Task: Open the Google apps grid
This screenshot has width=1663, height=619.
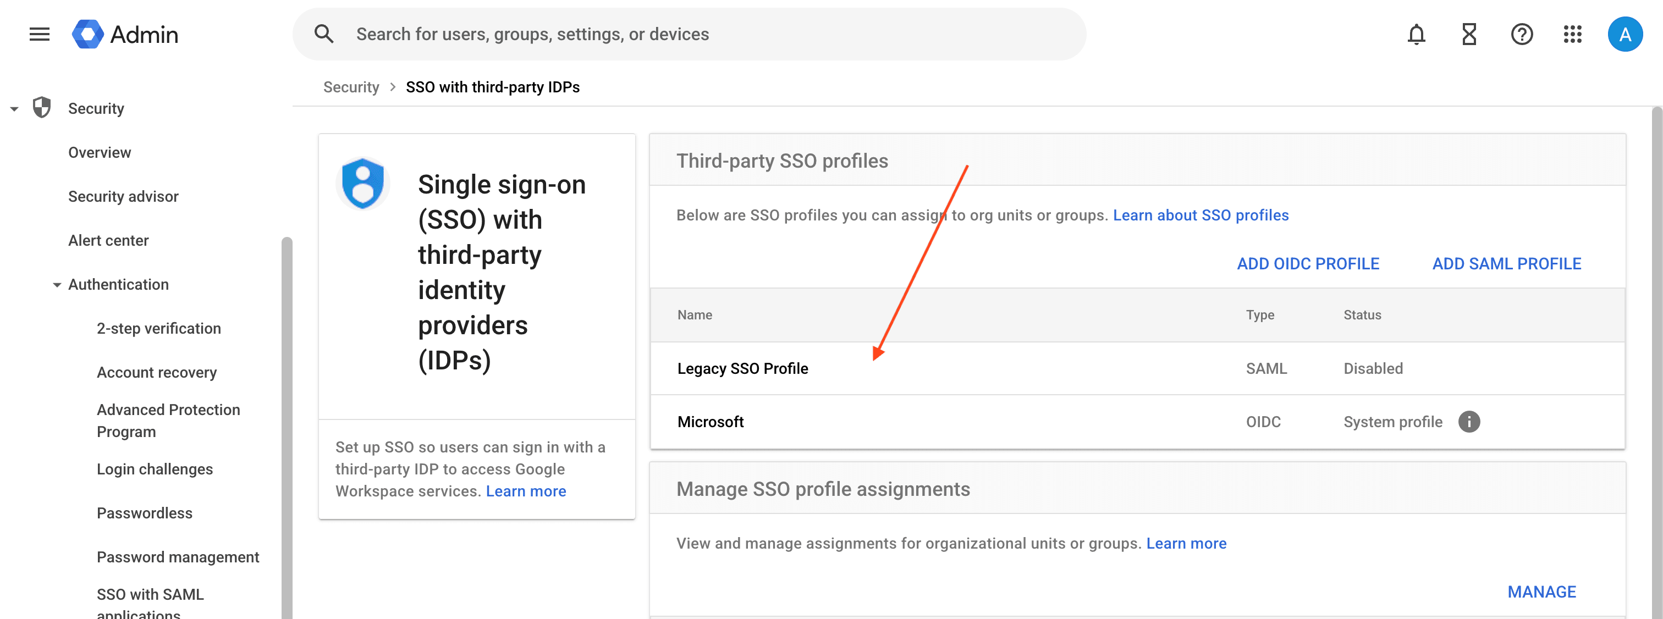Action: pyautogui.click(x=1573, y=34)
